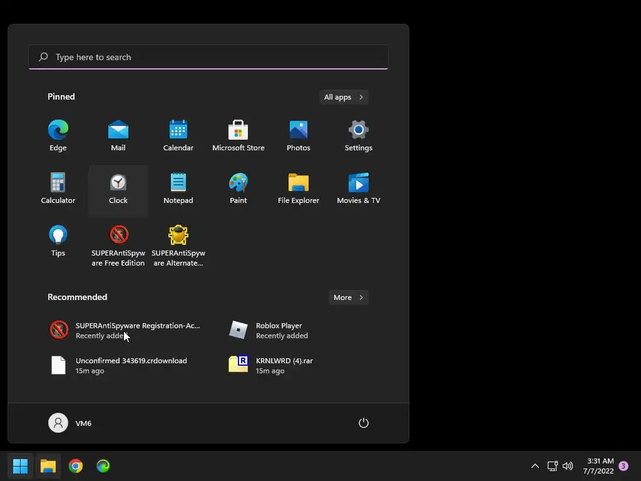Click the search magnifier icon

[x=43, y=57]
